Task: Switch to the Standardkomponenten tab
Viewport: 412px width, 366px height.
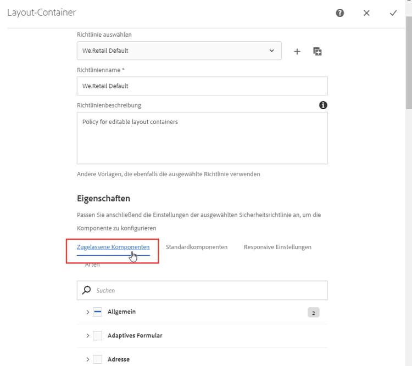Action: coord(197,247)
